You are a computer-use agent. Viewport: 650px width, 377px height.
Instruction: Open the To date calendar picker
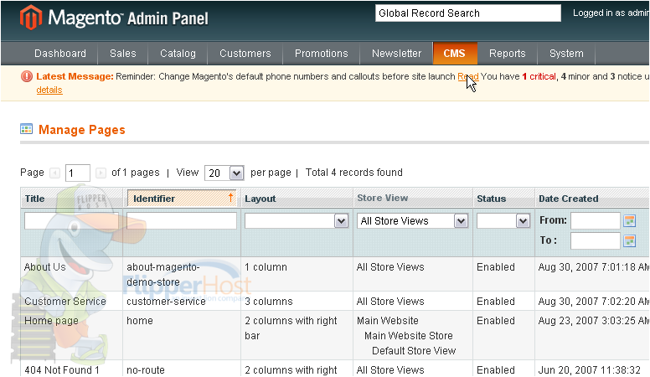(x=629, y=240)
